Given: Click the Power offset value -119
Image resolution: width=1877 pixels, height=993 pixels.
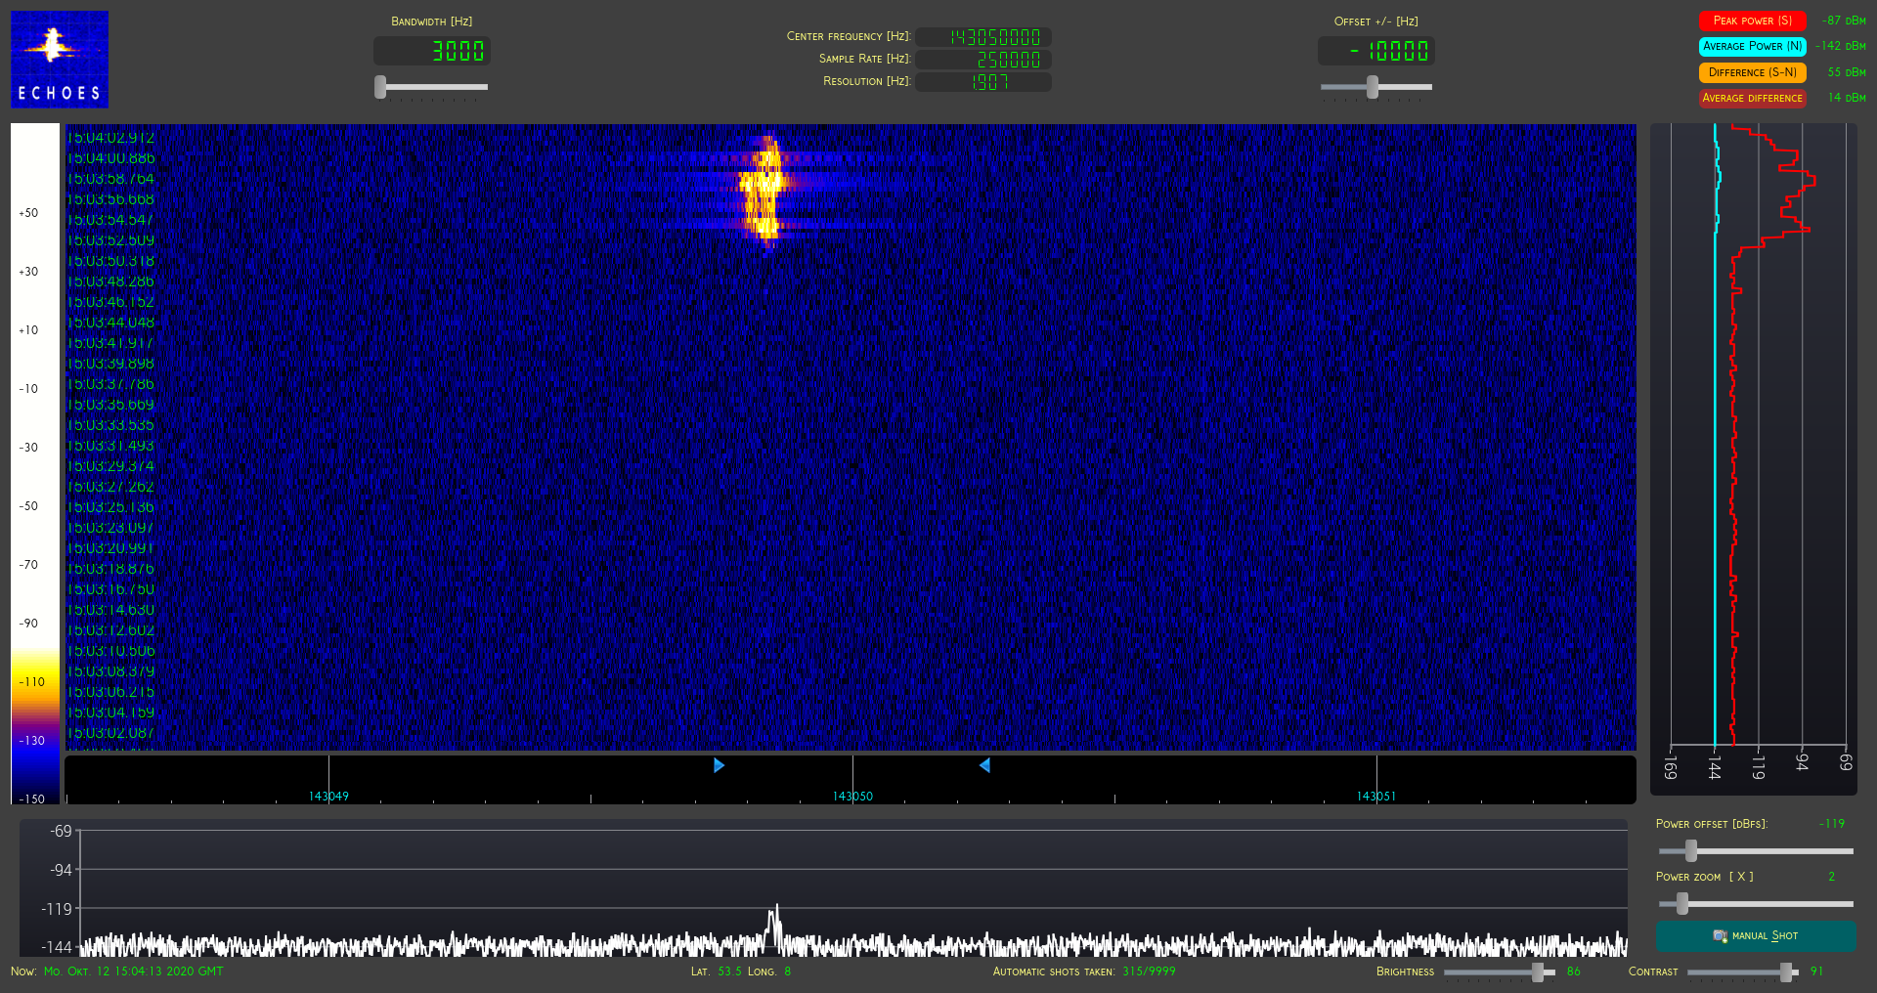Looking at the screenshot, I should [x=1832, y=824].
